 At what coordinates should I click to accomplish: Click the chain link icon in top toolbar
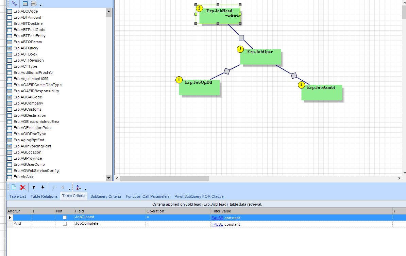[14, 4]
